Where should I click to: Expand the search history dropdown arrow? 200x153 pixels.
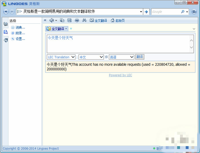pos(141,12)
